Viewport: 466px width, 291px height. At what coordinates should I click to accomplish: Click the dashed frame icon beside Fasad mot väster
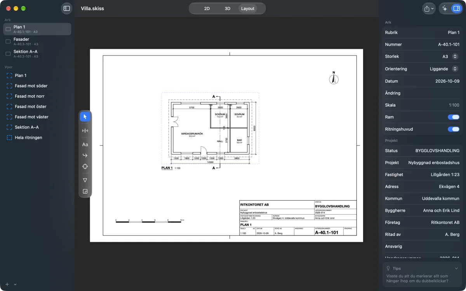click(x=9, y=117)
